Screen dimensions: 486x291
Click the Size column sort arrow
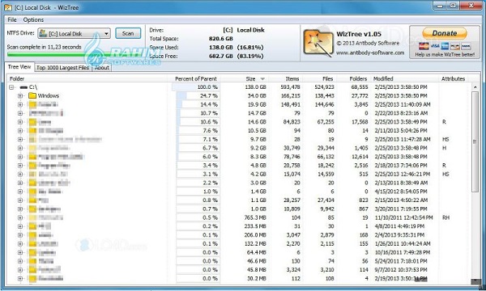pyautogui.click(x=262, y=79)
